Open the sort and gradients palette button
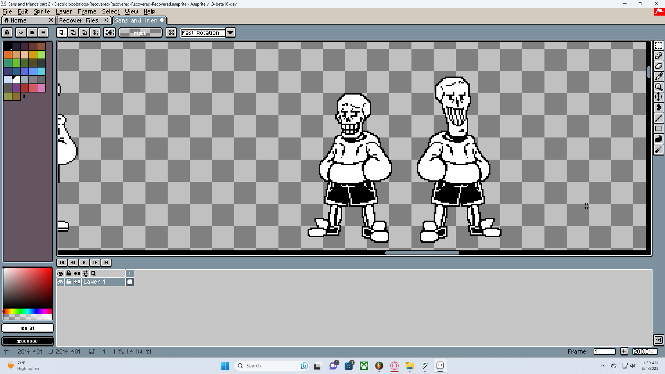 click(x=21, y=33)
